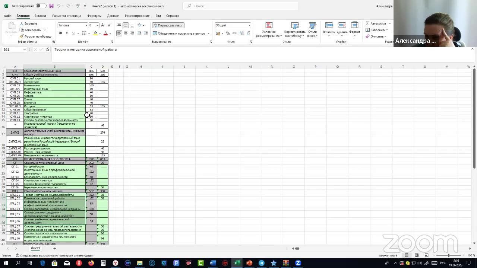Increase the cell indent
The height and width of the screenshot is (268, 477).
145,33
